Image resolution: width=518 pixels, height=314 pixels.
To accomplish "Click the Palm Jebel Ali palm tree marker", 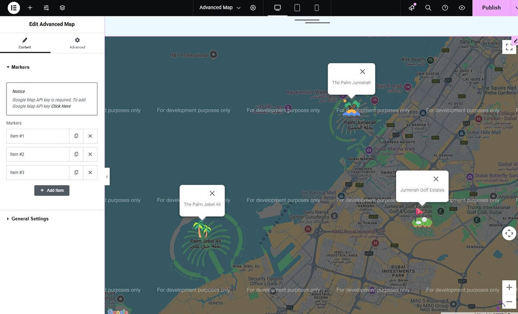I will click(x=202, y=230).
